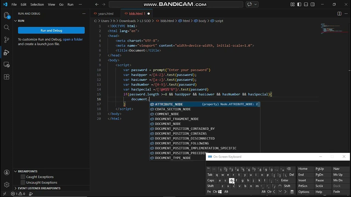
Task: Open the Copilot dropdown arrow
Action: (256, 4)
